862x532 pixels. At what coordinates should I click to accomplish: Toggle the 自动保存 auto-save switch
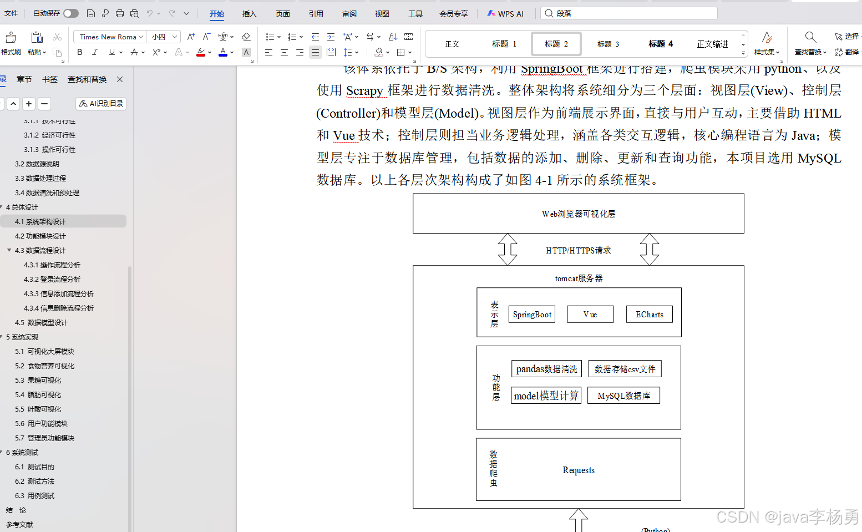pyautogui.click(x=71, y=13)
